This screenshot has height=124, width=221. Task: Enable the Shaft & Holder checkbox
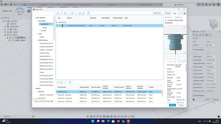pos(194,95)
